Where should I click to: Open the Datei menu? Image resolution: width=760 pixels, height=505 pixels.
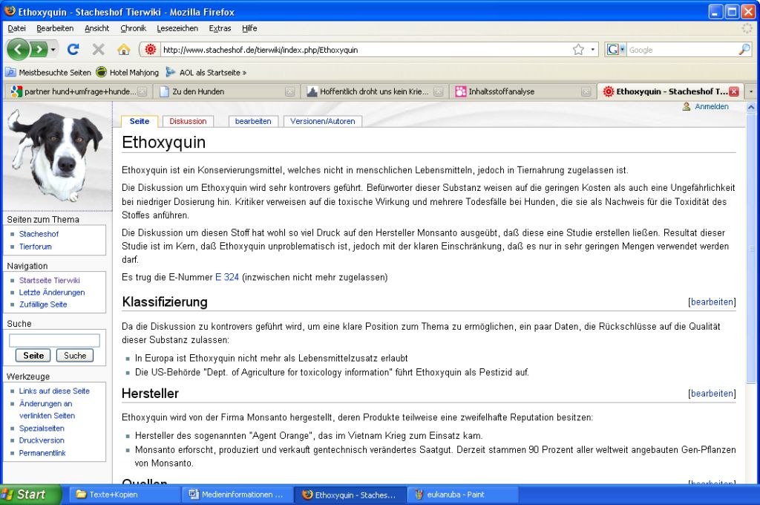[16, 28]
